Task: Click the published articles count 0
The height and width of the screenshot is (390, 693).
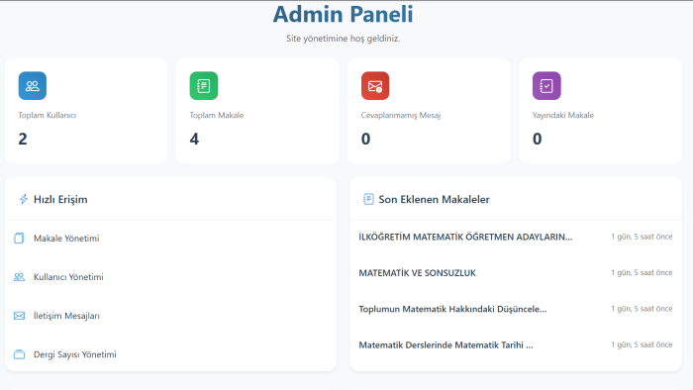Action: click(x=537, y=140)
